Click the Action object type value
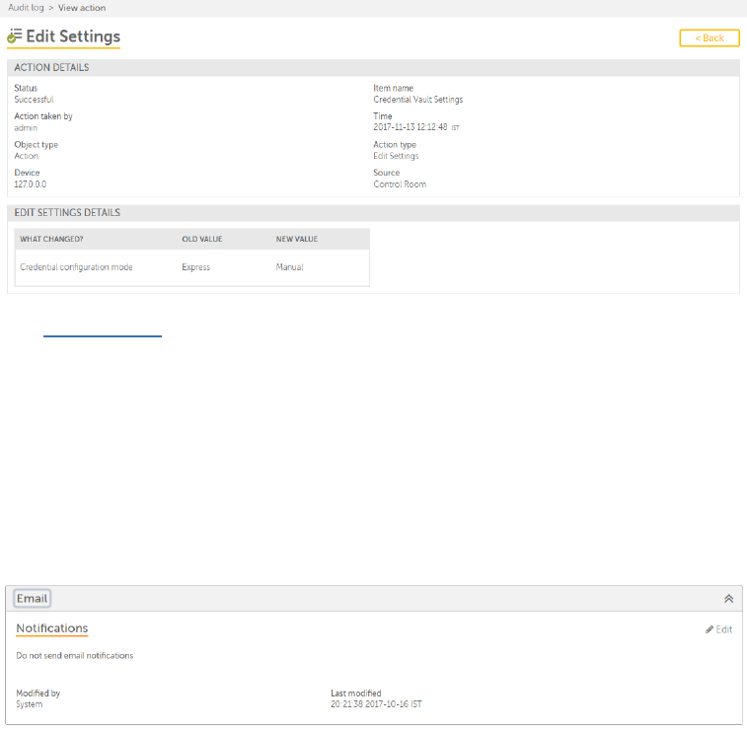The width and height of the screenshot is (747, 730). [27, 156]
